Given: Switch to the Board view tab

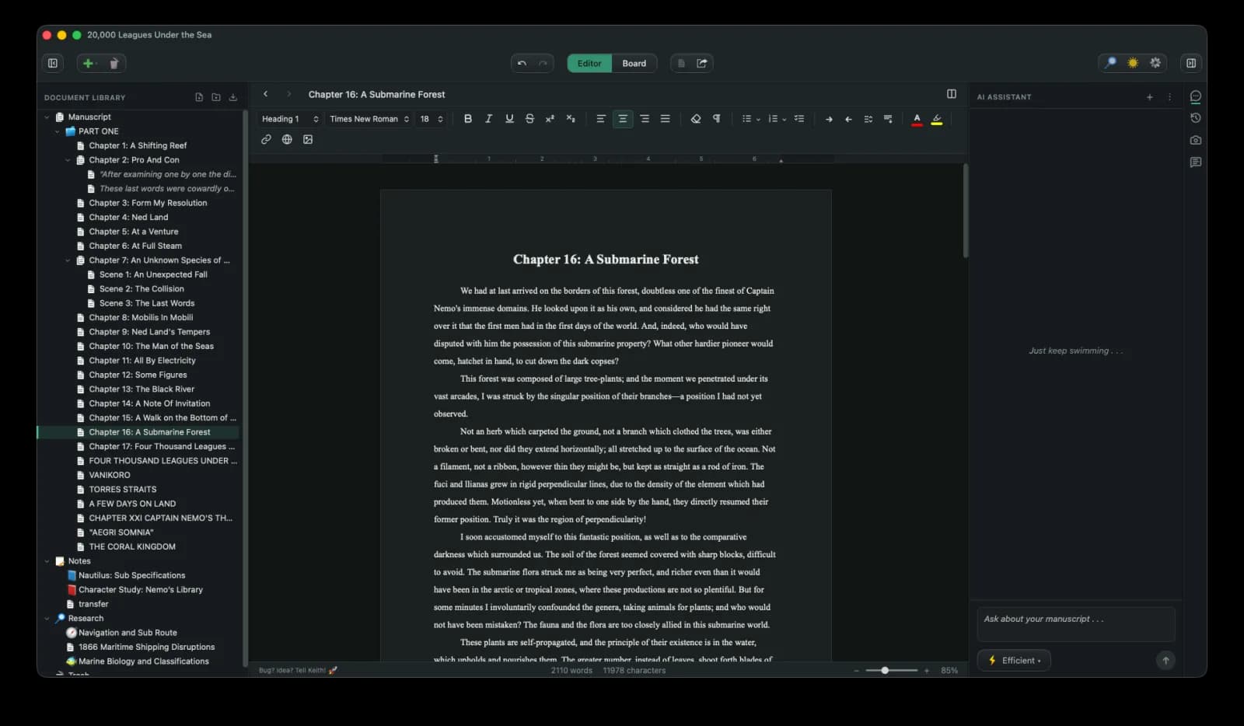Looking at the screenshot, I should (634, 63).
